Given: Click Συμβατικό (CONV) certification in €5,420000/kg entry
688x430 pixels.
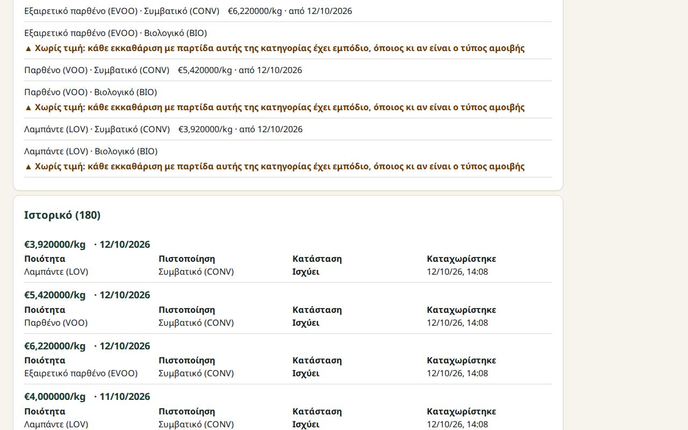Looking at the screenshot, I should click(x=196, y=323).
